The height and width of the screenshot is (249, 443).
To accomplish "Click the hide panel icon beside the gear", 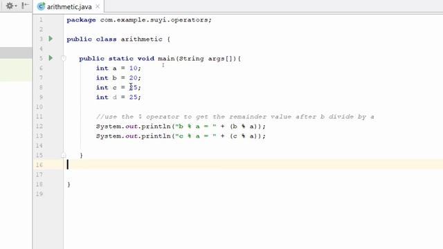I will point(25,6).
